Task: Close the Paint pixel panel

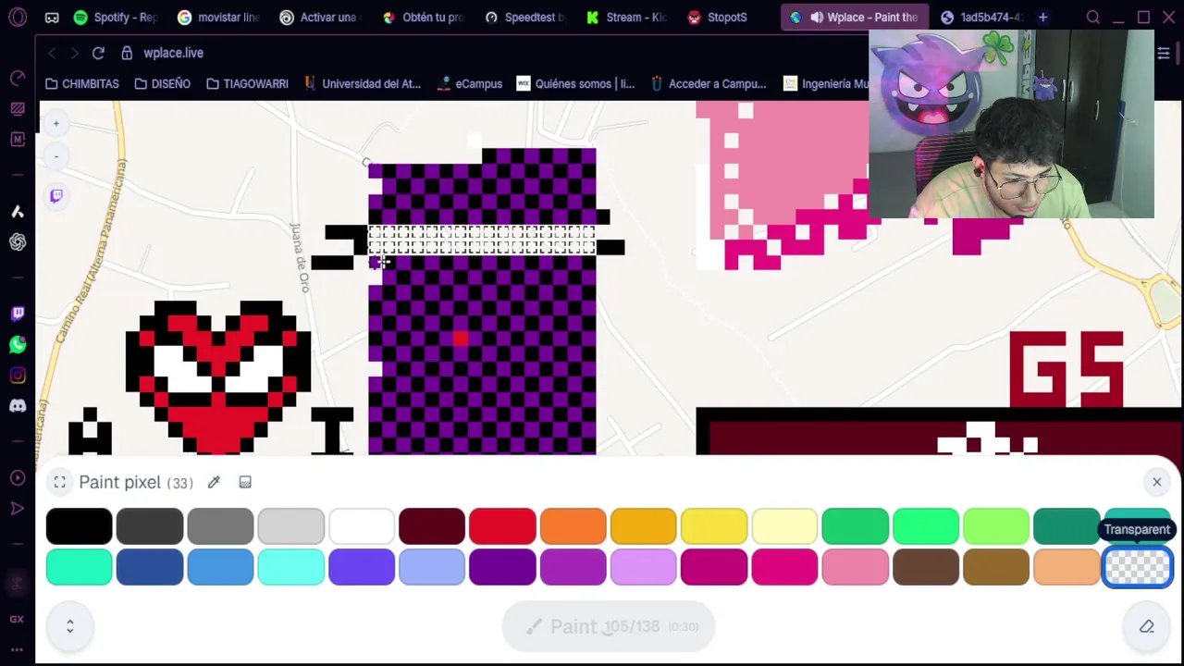Action: 1156,481
